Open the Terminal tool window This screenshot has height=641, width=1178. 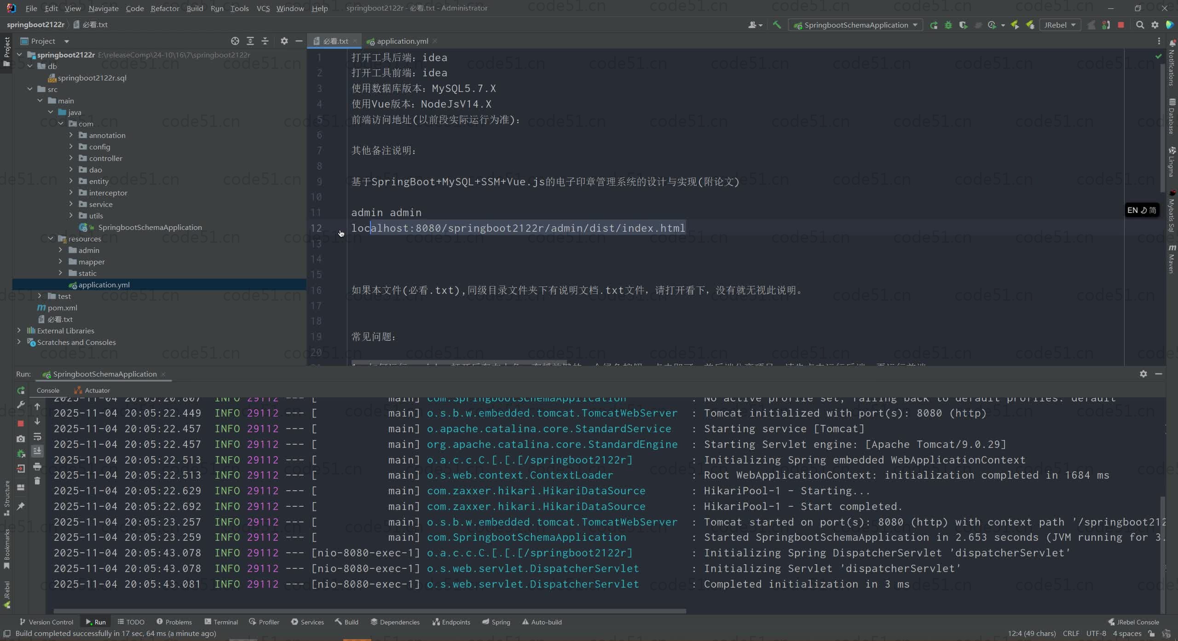[221, 622]
